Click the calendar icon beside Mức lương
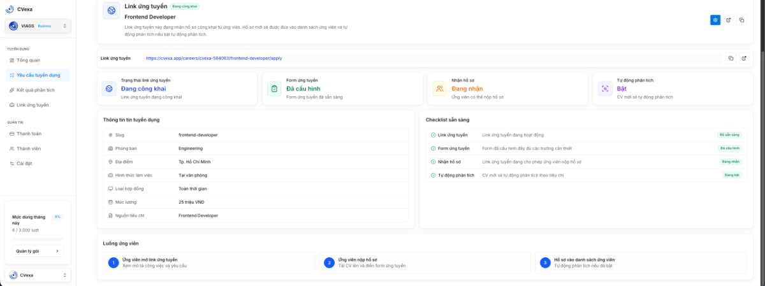 click(x=110, y=202)
